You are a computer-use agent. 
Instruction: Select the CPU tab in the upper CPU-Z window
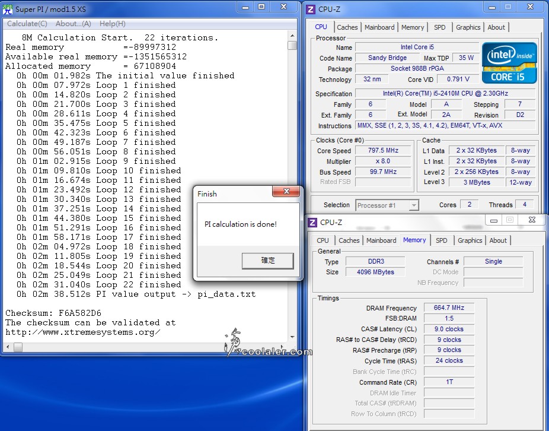point(321,27)
